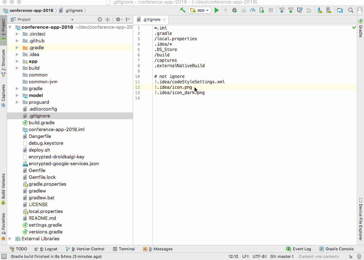Open Search Everywhere via magnifier icon
The height and width of the screenshot is (260, 364).
click(351, 10)
